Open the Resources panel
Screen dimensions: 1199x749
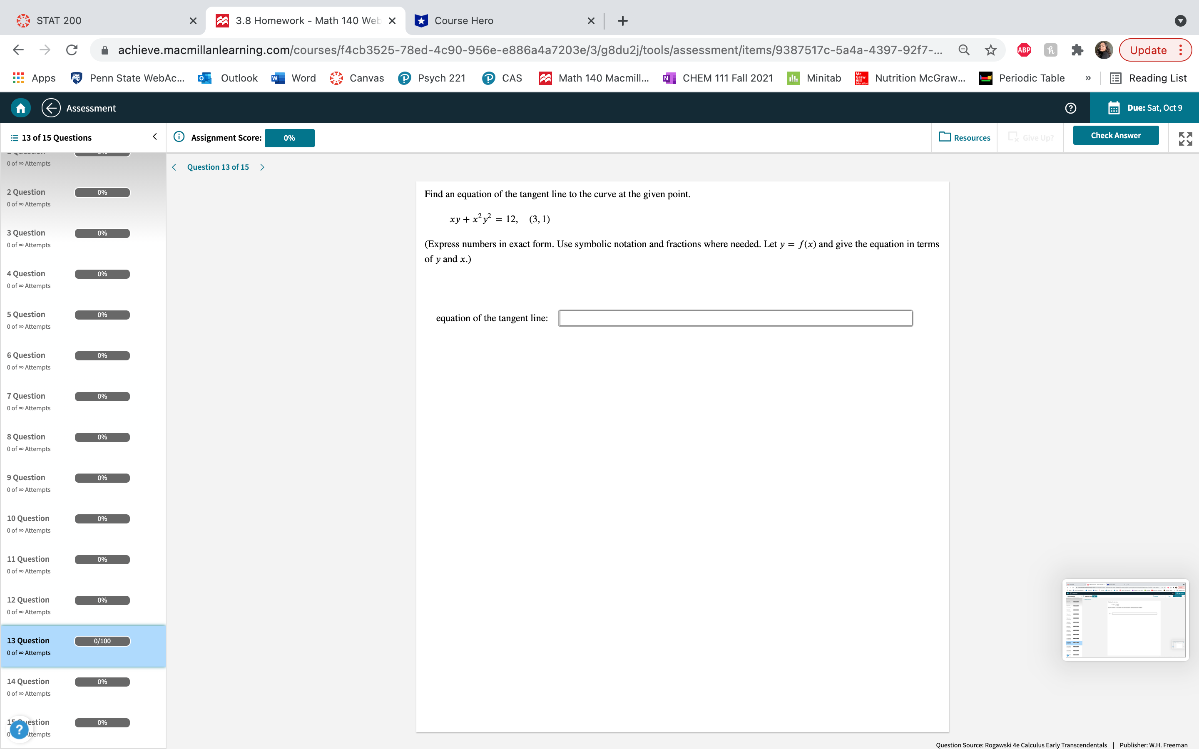[x=964, y=138]
